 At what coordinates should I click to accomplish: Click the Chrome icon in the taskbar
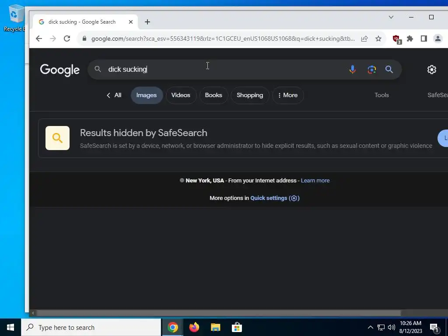(172, 327)
